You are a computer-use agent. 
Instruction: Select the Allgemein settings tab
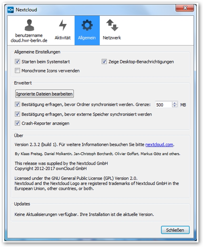pos(87,30)
